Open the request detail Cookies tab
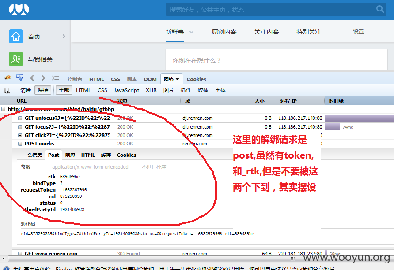 point(127,155)
